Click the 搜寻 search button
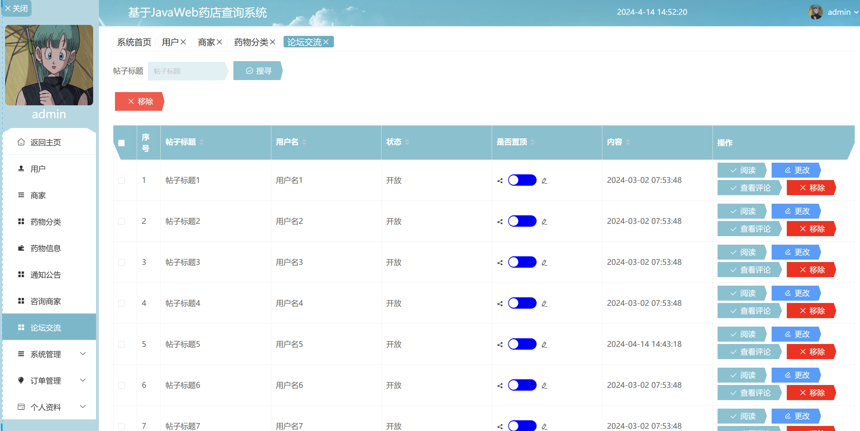 click(x=258, y=71)
